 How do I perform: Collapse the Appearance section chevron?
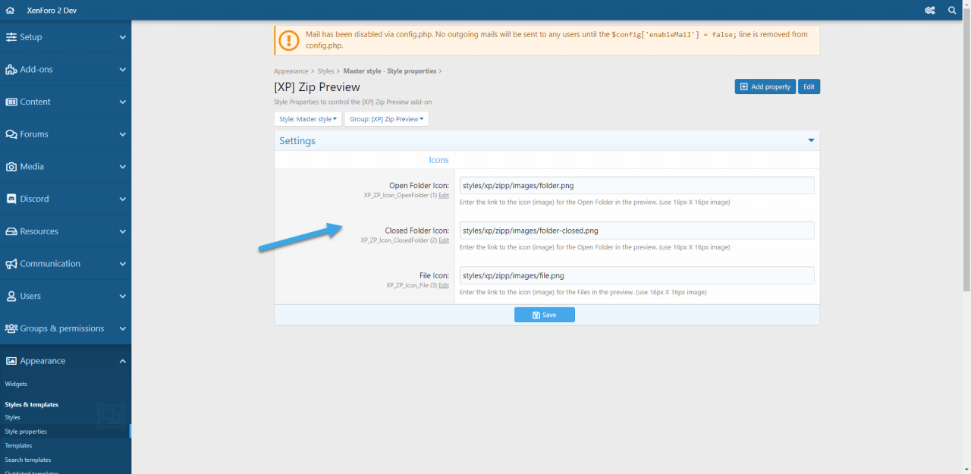click(122, 361)
